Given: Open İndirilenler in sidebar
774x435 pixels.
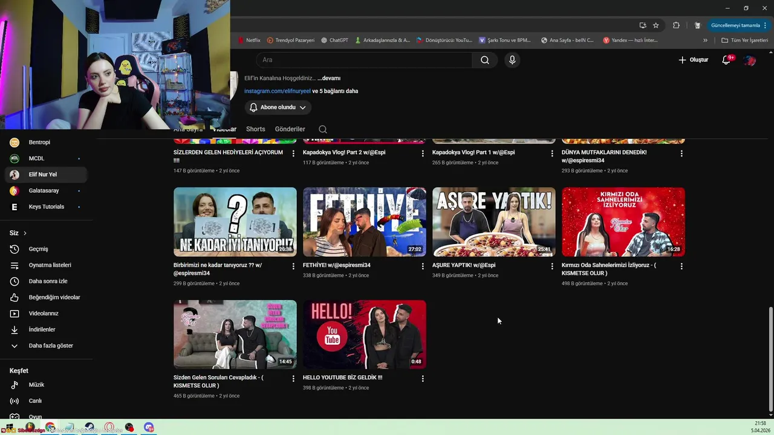Looking at the screenshot, I should tap(46, 329).
